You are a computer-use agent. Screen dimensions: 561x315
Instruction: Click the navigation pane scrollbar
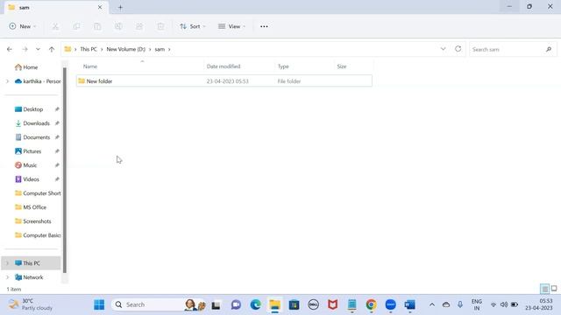[x=65, y=171]
